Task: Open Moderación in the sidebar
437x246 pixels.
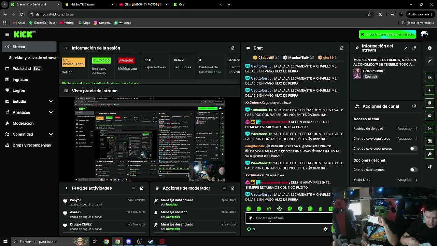Action: [29, 123]
